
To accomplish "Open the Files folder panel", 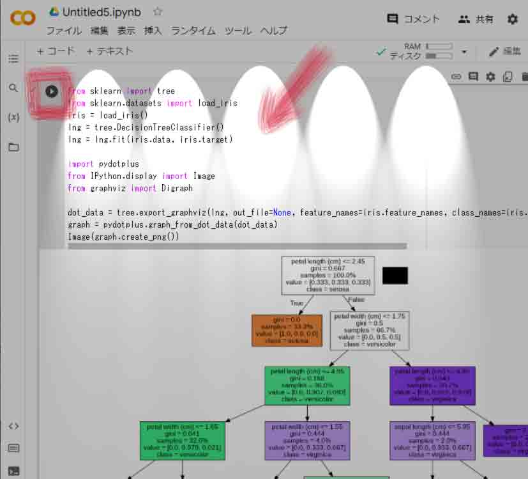I will (x=13, y=147).
